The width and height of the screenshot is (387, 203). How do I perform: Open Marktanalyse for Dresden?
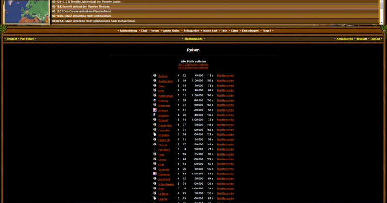[x=225, y=134]
